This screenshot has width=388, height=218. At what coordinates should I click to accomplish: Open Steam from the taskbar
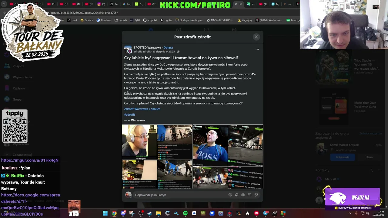149,213
